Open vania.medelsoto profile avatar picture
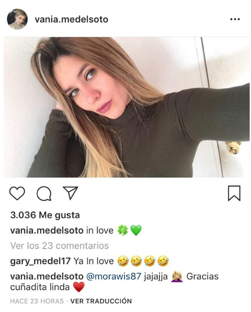This screenshot has height=312, width=251. 17,19
